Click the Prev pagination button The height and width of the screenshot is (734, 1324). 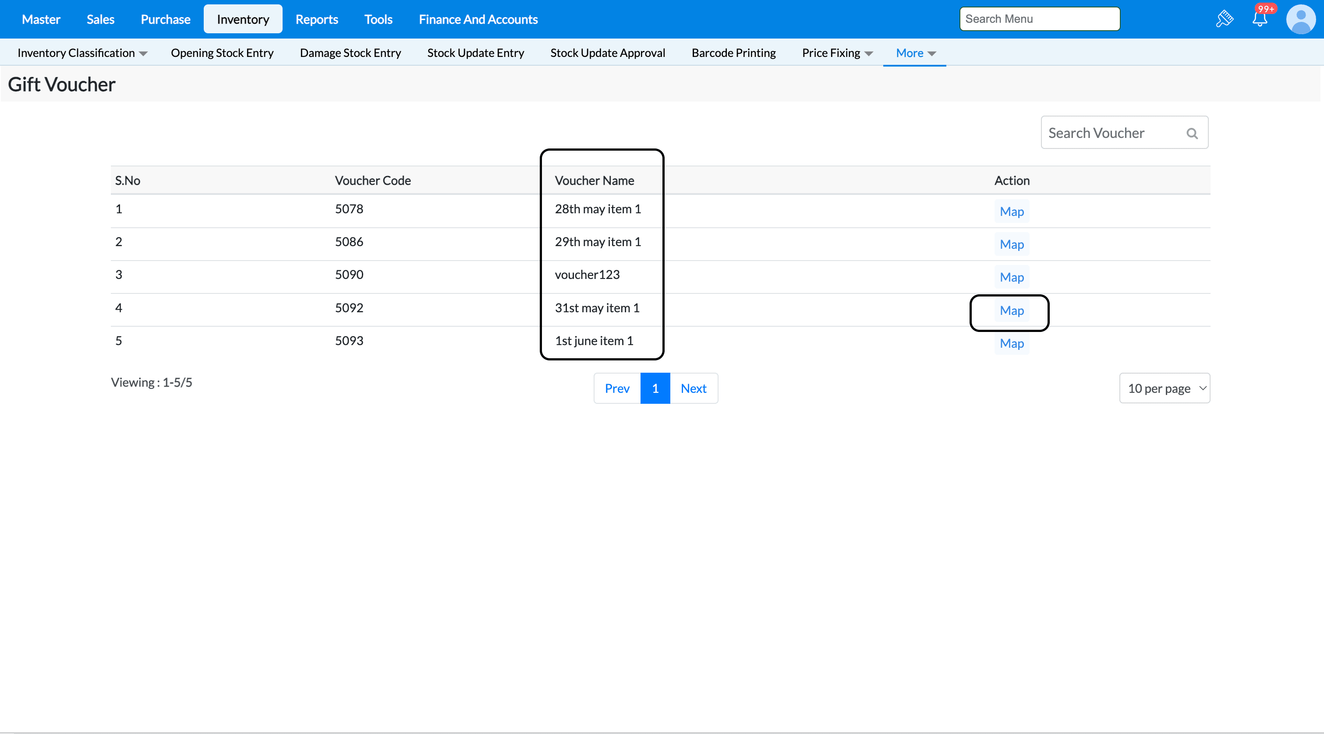click(617, 388)
